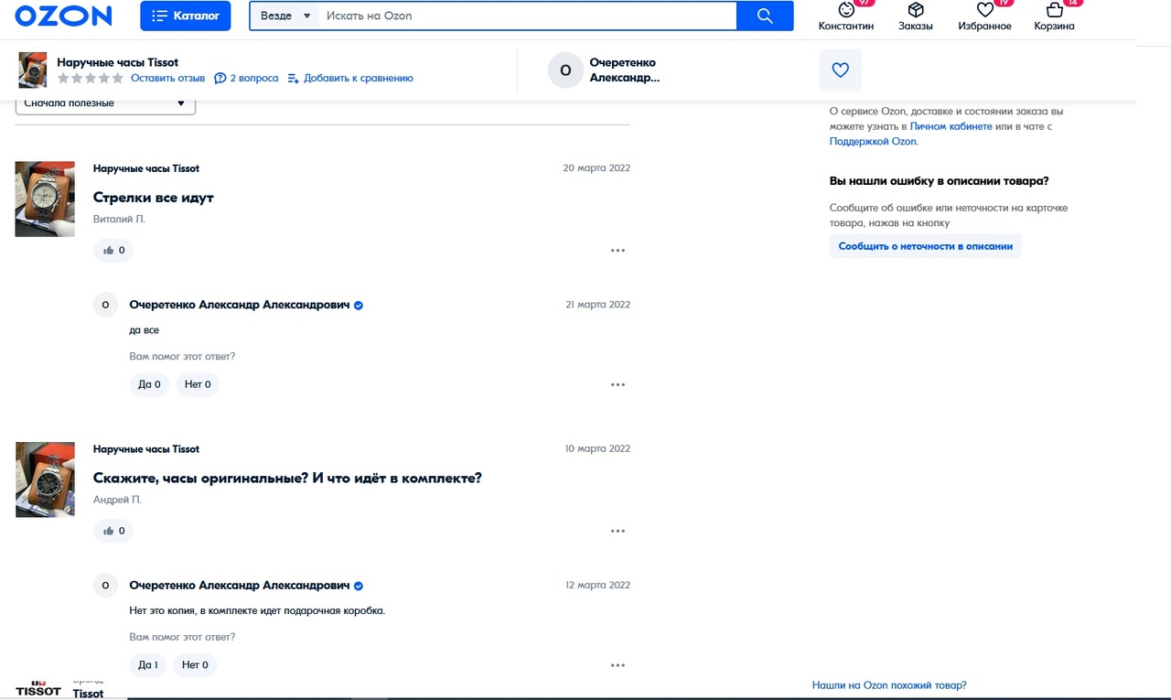Viewport: 1171px width, 700px height.
Task: Click the date 20 марта 2022
Action: point(596,168)
